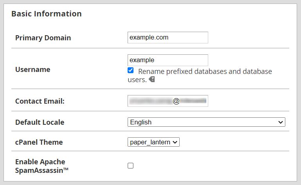
Task: Toggle Rename prefixed databases checkbox
Action: 131,71
